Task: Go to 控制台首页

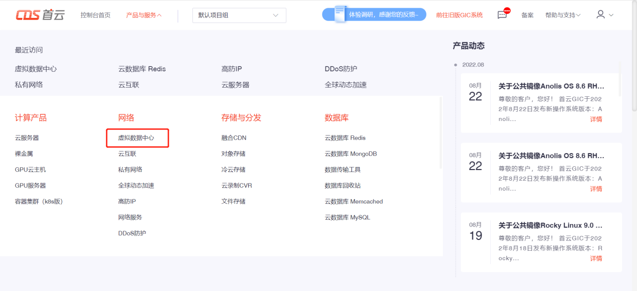Action: tap(96, 15)
